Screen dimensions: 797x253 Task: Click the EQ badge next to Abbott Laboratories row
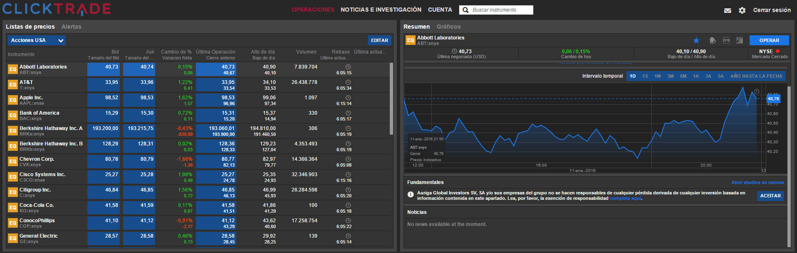(x=13, y=69)
